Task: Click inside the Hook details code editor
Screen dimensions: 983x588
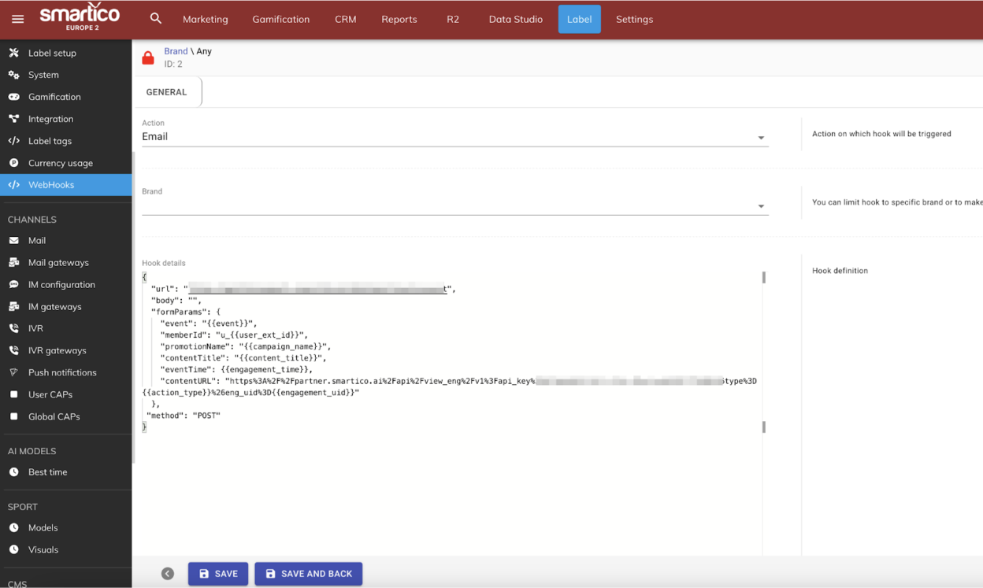Action: coord(451,472)
